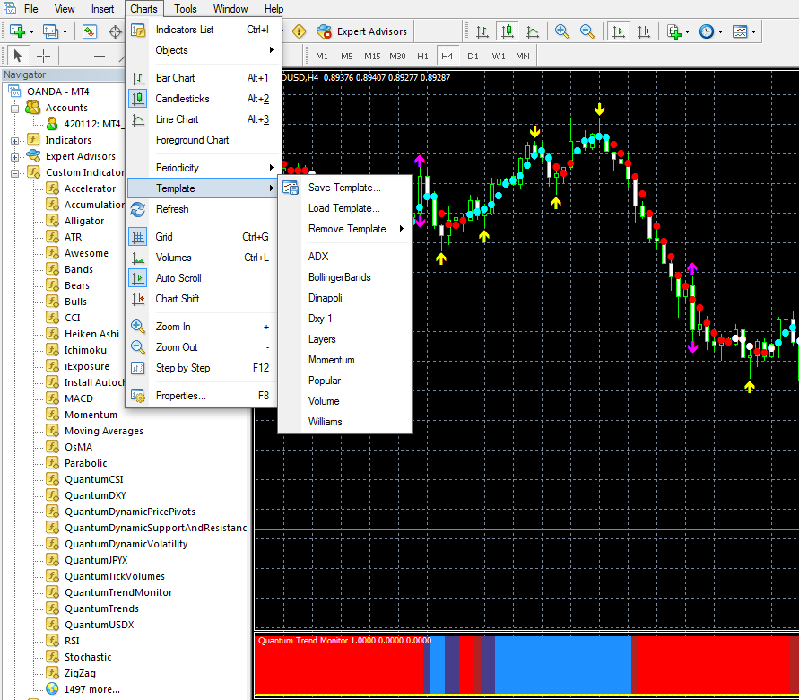Toggle Volumes in the Charts menu
The height and width of the screenshot is (700, 799).
coord(173,258)
